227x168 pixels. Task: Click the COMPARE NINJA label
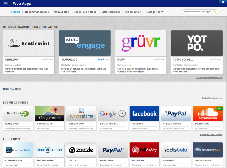14,161
